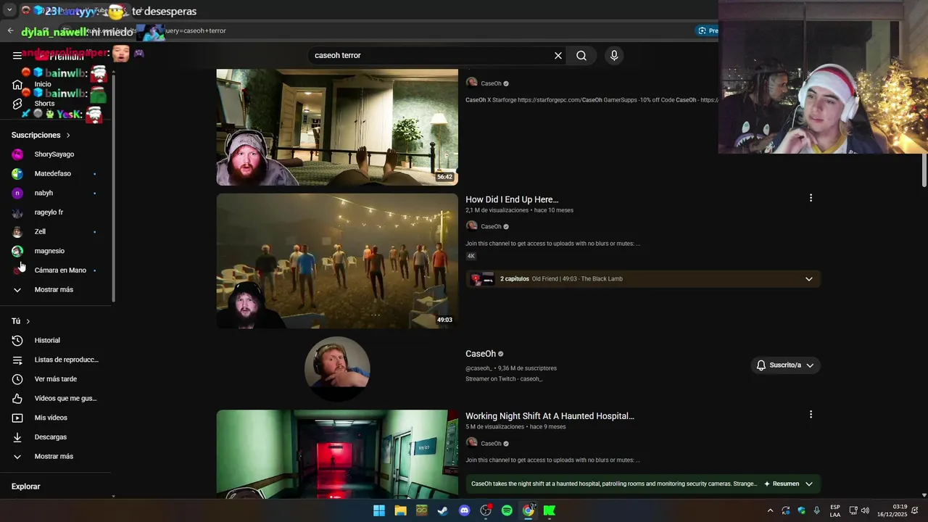Open Listas de reproducción
This screenshot has height=522, width=928.
(54, 360)
